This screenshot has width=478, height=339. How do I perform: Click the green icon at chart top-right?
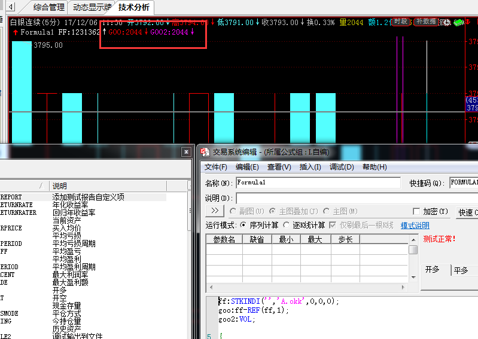tap(459, 23)
